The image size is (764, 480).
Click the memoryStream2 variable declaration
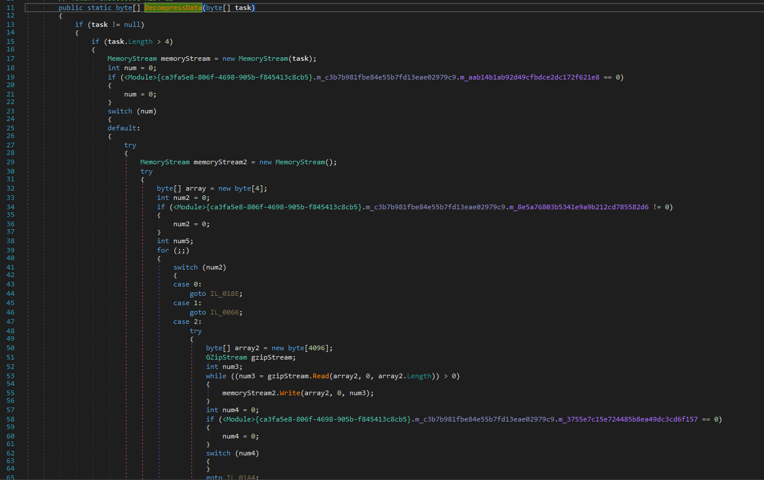(x=220, y=162)
